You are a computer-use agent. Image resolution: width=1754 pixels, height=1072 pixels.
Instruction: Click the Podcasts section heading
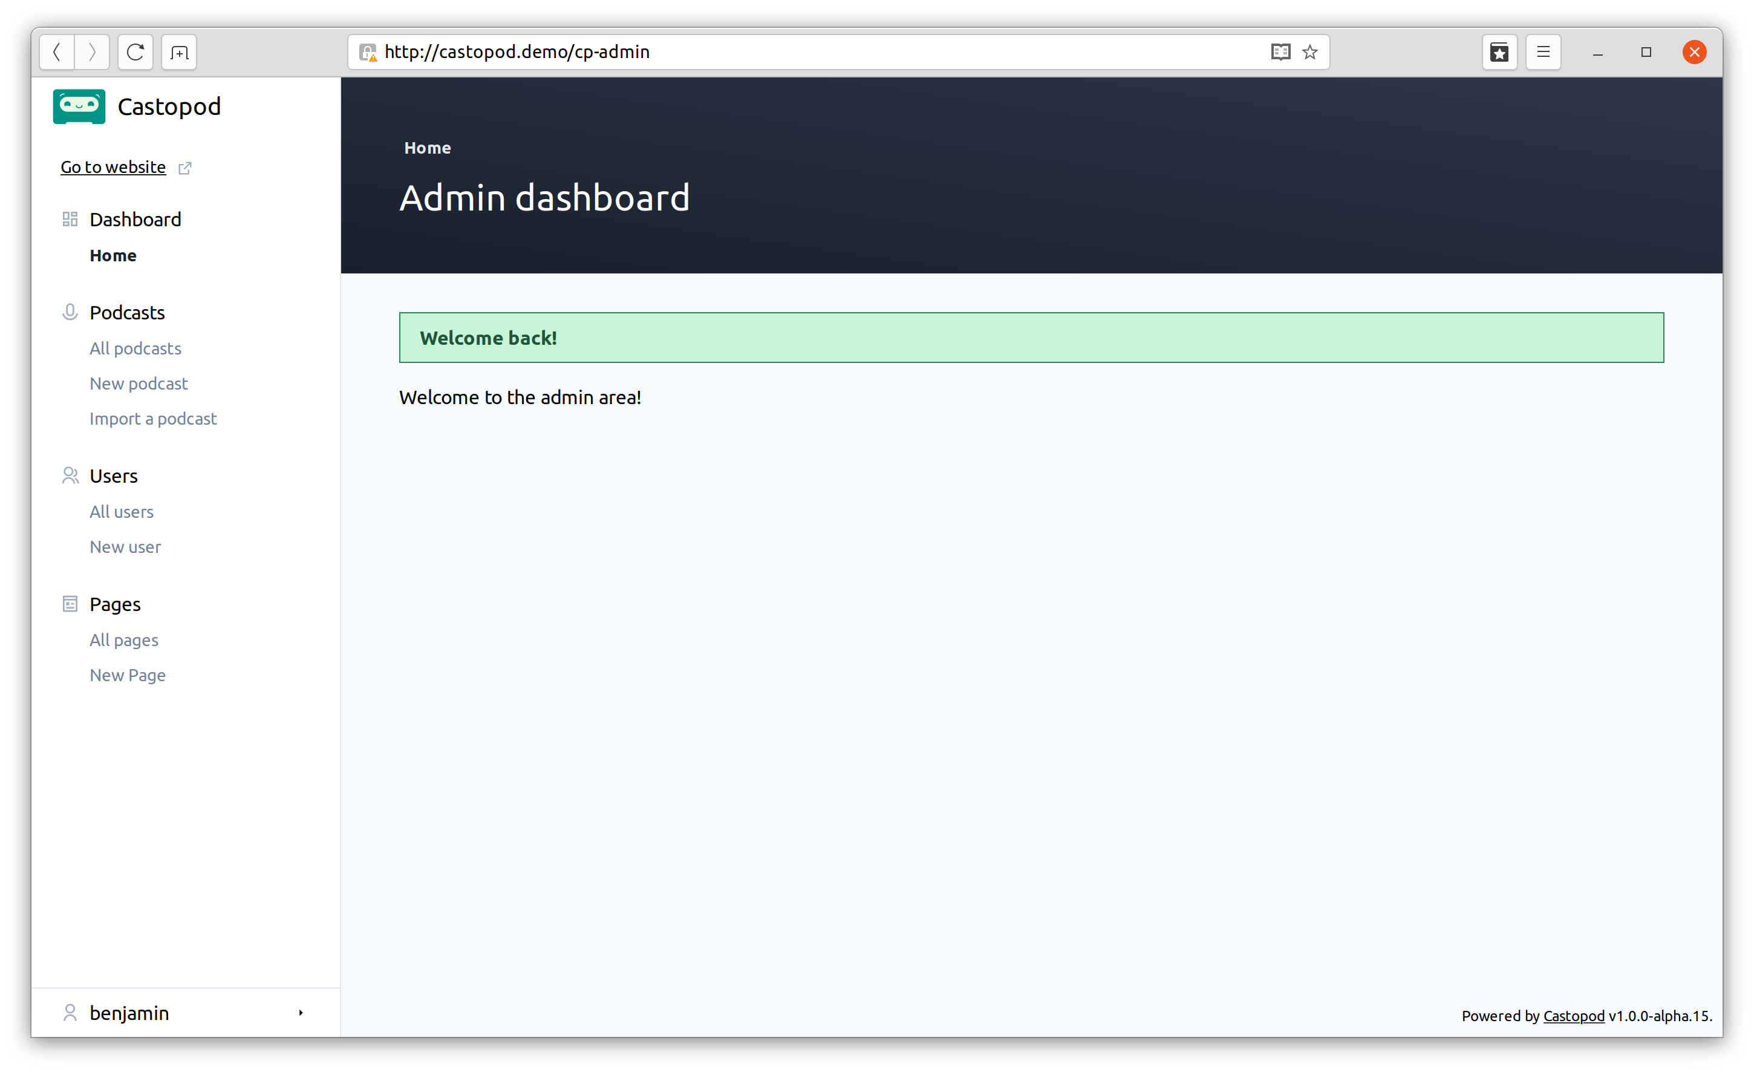(x=128, y=313)
